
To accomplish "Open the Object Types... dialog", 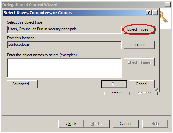I will [x=139, y=29].
